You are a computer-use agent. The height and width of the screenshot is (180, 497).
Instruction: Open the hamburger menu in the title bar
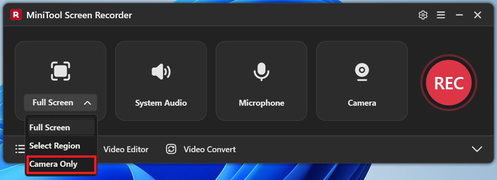[x=441, y=15]
